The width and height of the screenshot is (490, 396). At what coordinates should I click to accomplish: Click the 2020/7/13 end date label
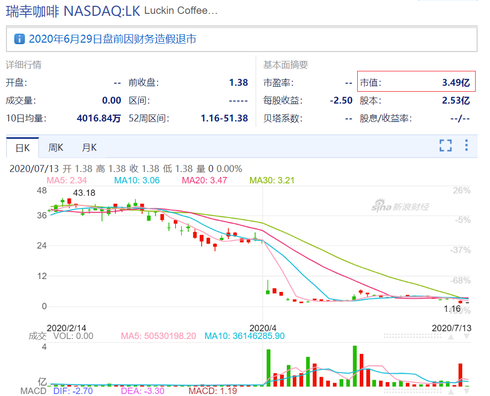click(451, 328)
